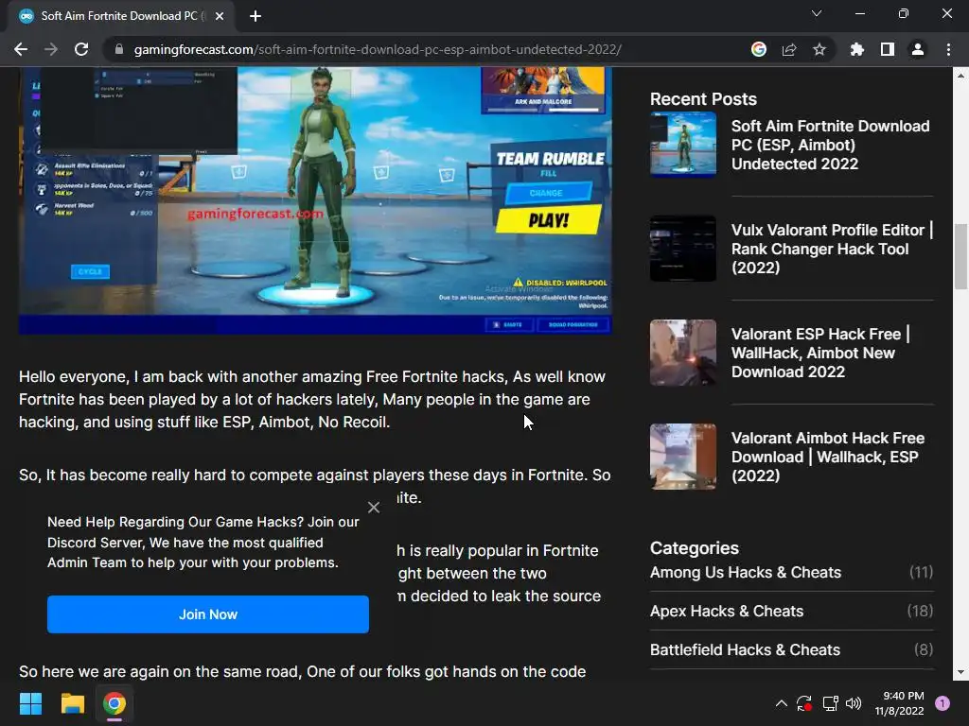Open Valorant Aimbot Hack Free Download post
The image size is (969, 726).
click(x=828, y=457)
